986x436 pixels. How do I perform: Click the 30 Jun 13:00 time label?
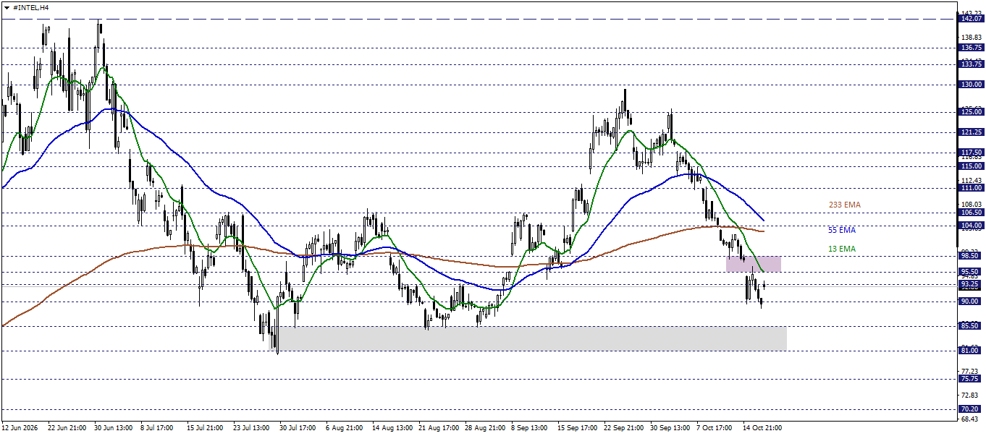point(114,428)
